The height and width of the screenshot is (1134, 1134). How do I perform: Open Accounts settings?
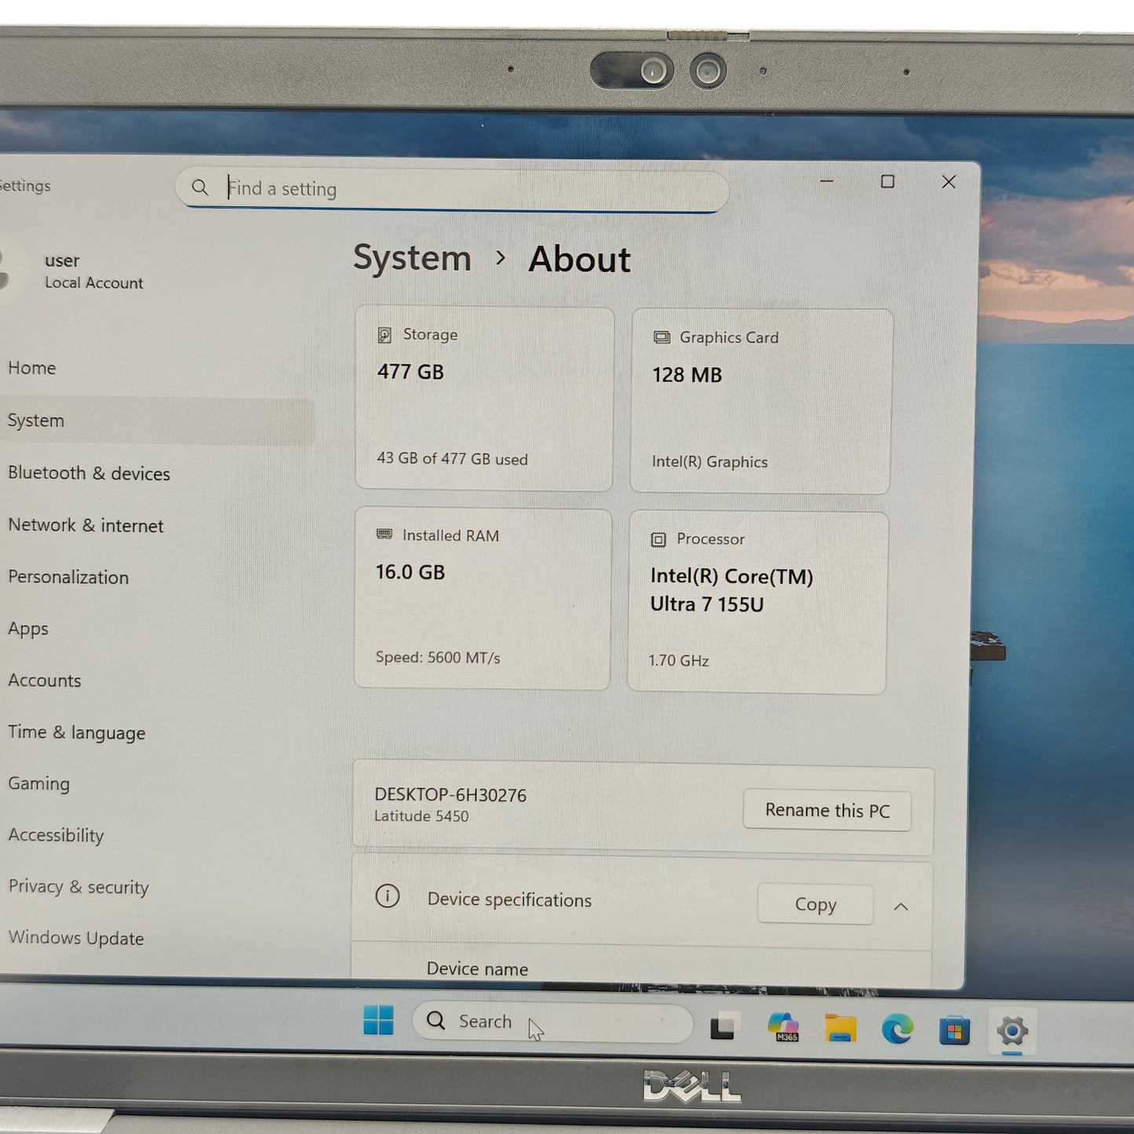(x=45, y=680)
